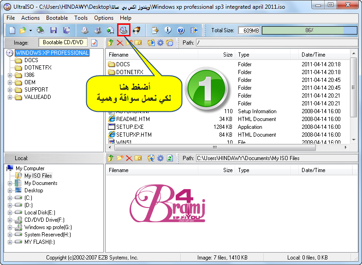Expand the MY FLASH(I:) drive node
This screenshot has height=265, width=362.
(10, 242)
